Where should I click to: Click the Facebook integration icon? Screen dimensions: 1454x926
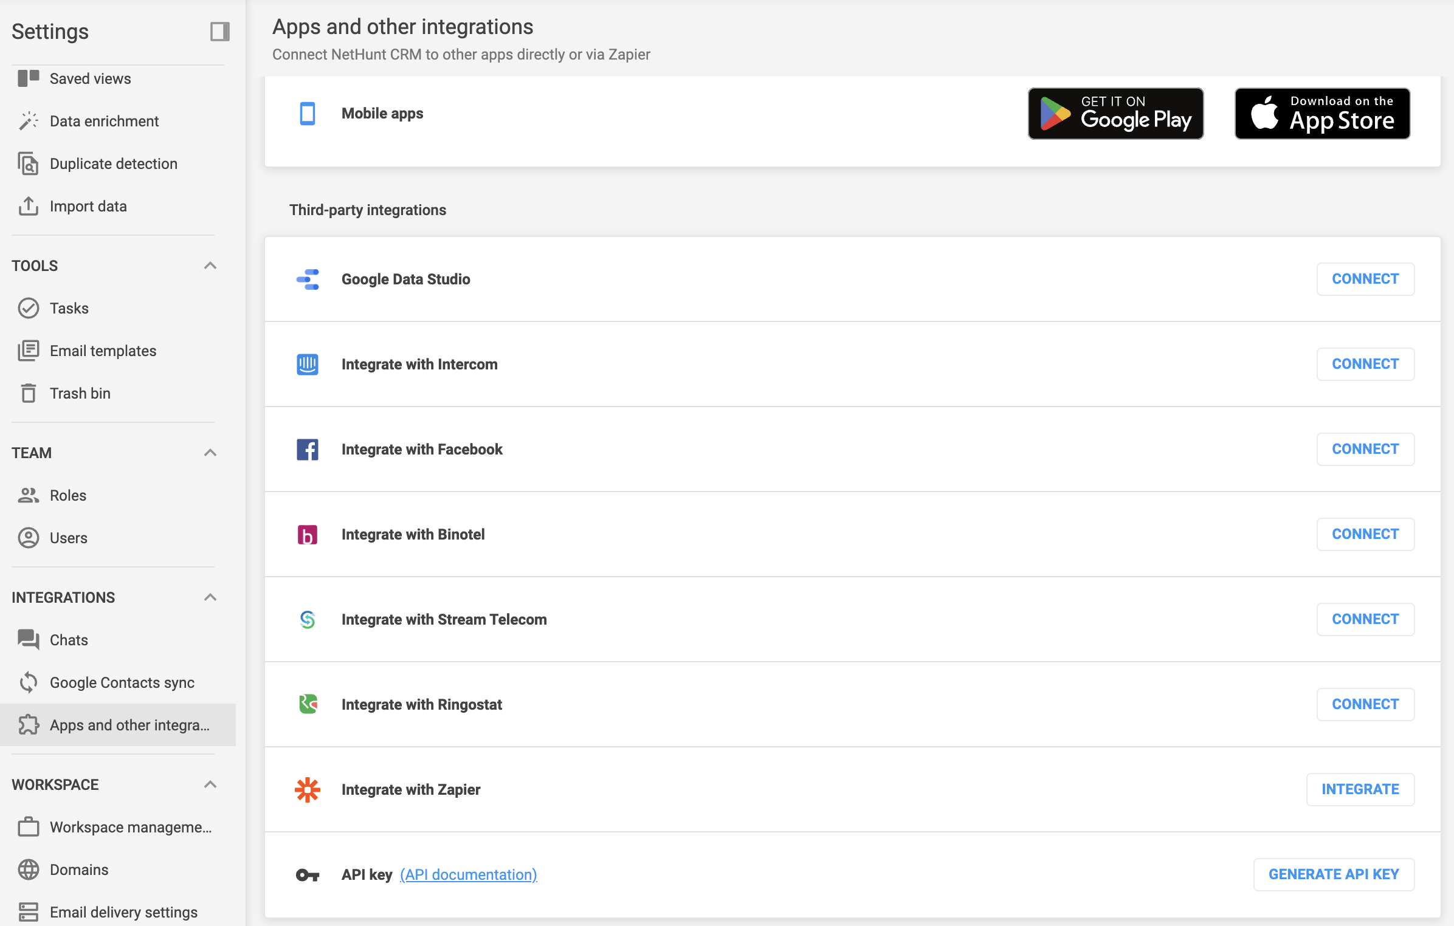(x=308, y=448)
